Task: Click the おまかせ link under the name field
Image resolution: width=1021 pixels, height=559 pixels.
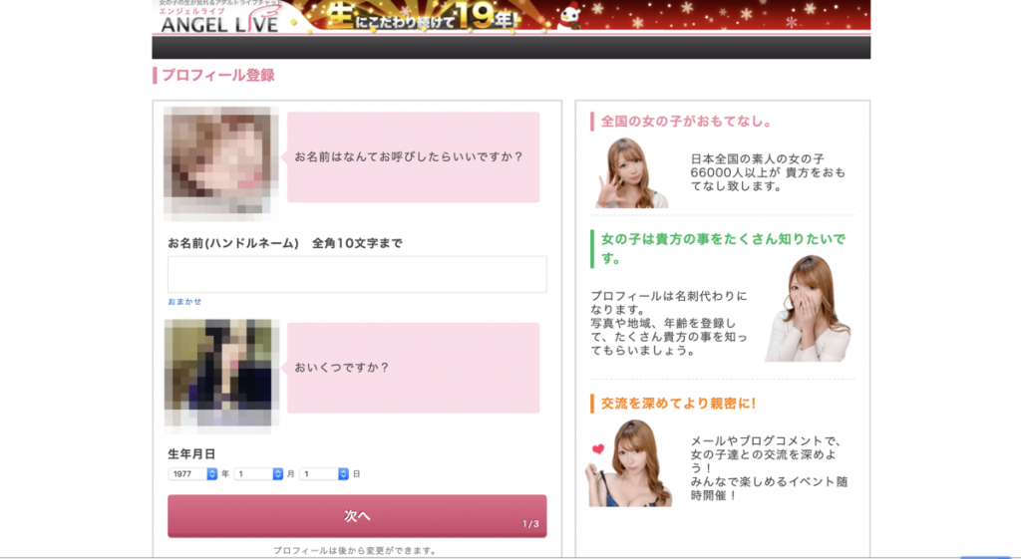Action: 184,301
